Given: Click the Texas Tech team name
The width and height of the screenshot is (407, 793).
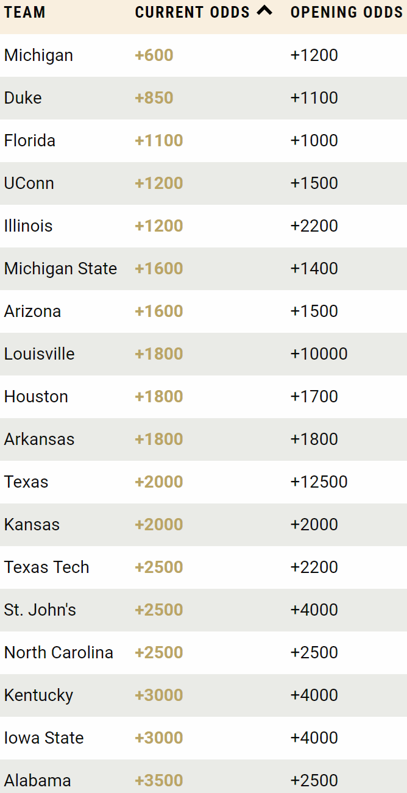Looking at the screenshot, I should click(x=47, y=567).
